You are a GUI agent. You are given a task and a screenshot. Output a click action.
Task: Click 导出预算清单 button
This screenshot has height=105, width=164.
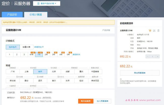(x=140, y=73)
